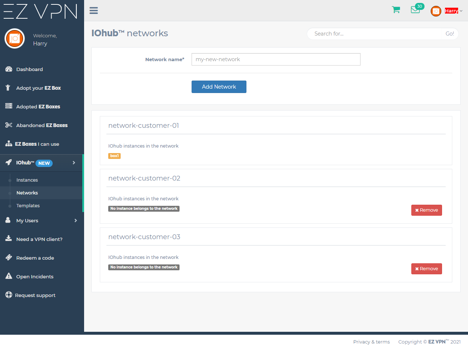Viewport: 468px width, 349px height.
Task: Open Adopt your EZ Box page
Action: coord(38,88)
